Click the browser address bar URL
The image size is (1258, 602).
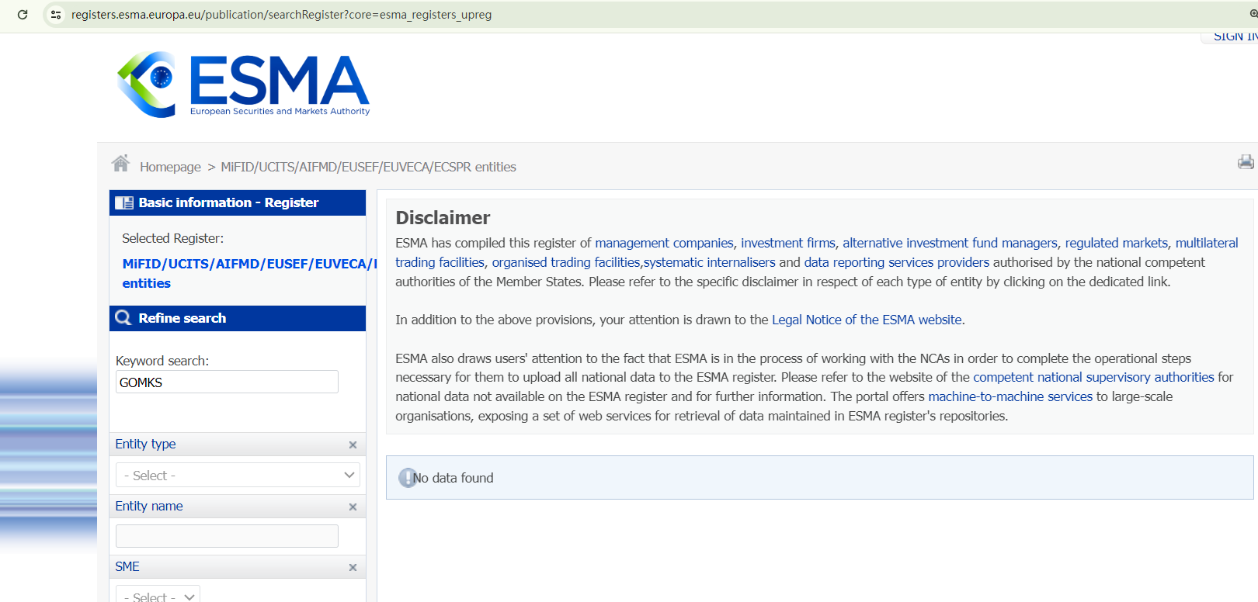pos(281,15)
